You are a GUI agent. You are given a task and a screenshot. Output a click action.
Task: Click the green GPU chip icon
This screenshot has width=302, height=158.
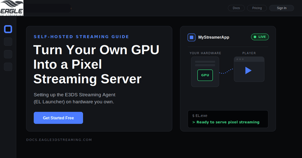(x=205, y=75)
